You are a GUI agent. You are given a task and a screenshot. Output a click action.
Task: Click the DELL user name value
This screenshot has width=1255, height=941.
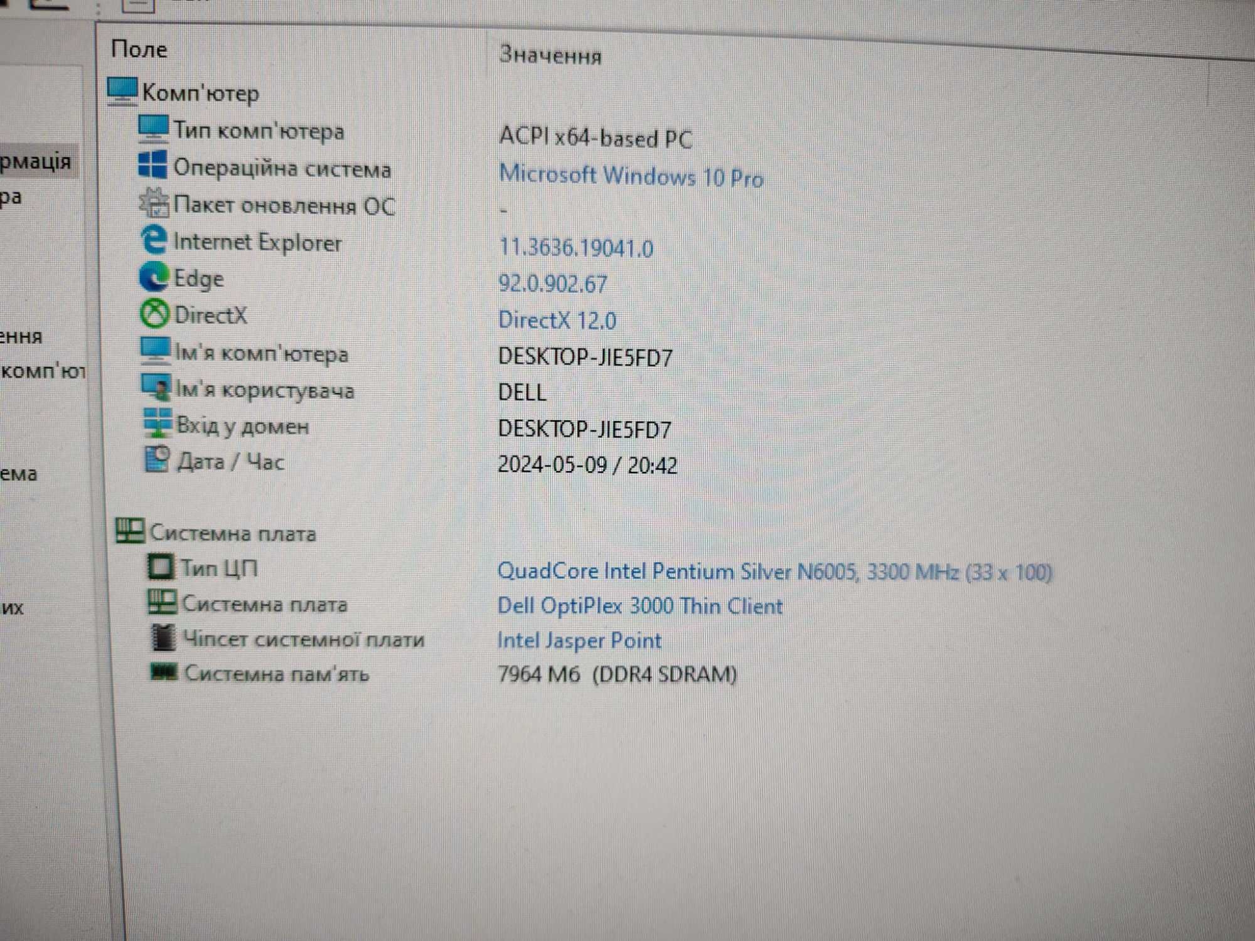(x=522, y=393)
